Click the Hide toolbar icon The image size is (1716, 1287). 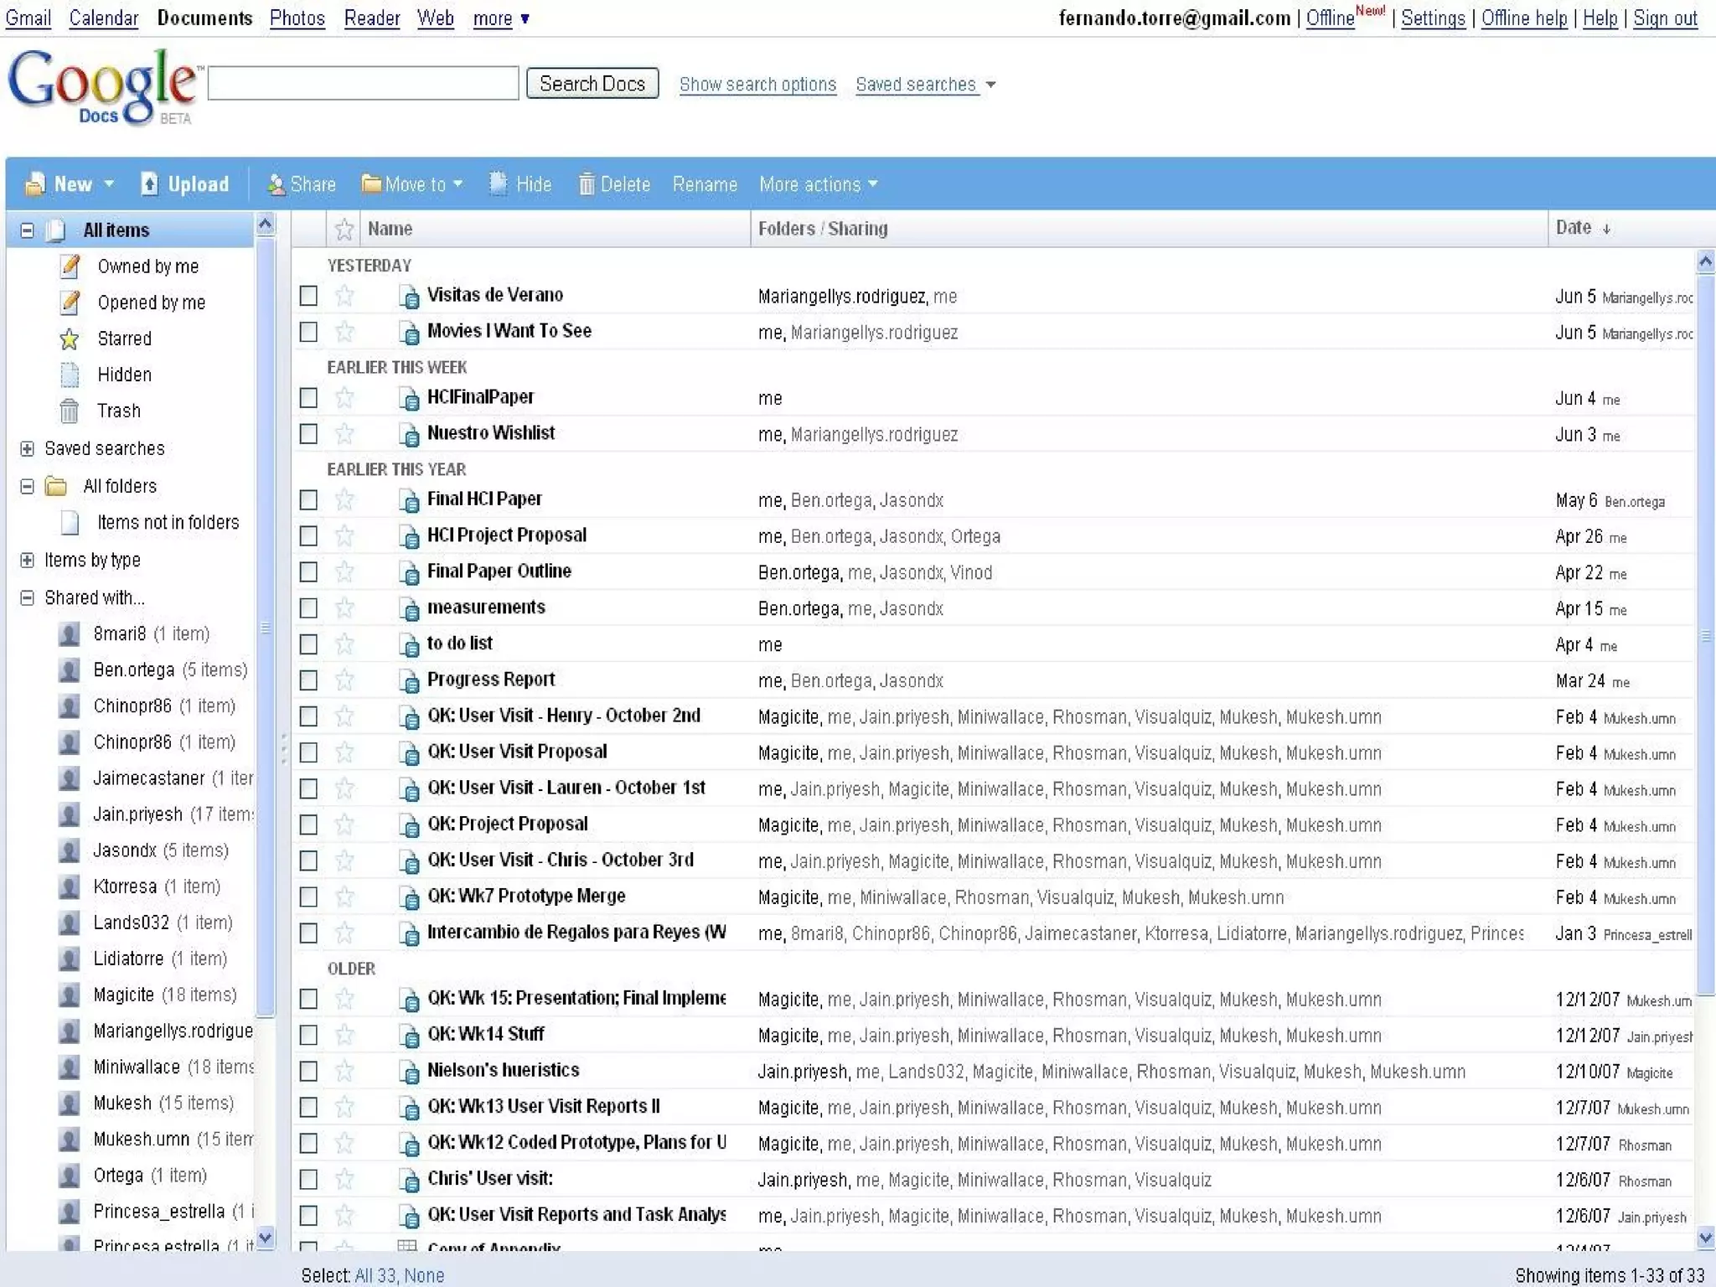pos(499,183)
